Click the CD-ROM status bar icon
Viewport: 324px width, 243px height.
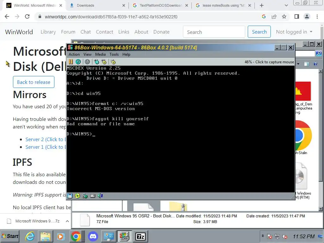(78, 196)
